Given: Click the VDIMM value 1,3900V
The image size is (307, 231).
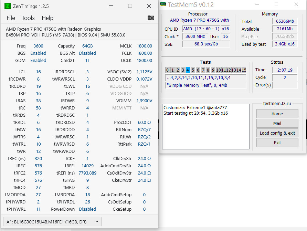Looking at the screenshot, I should [x=144, y=101].
